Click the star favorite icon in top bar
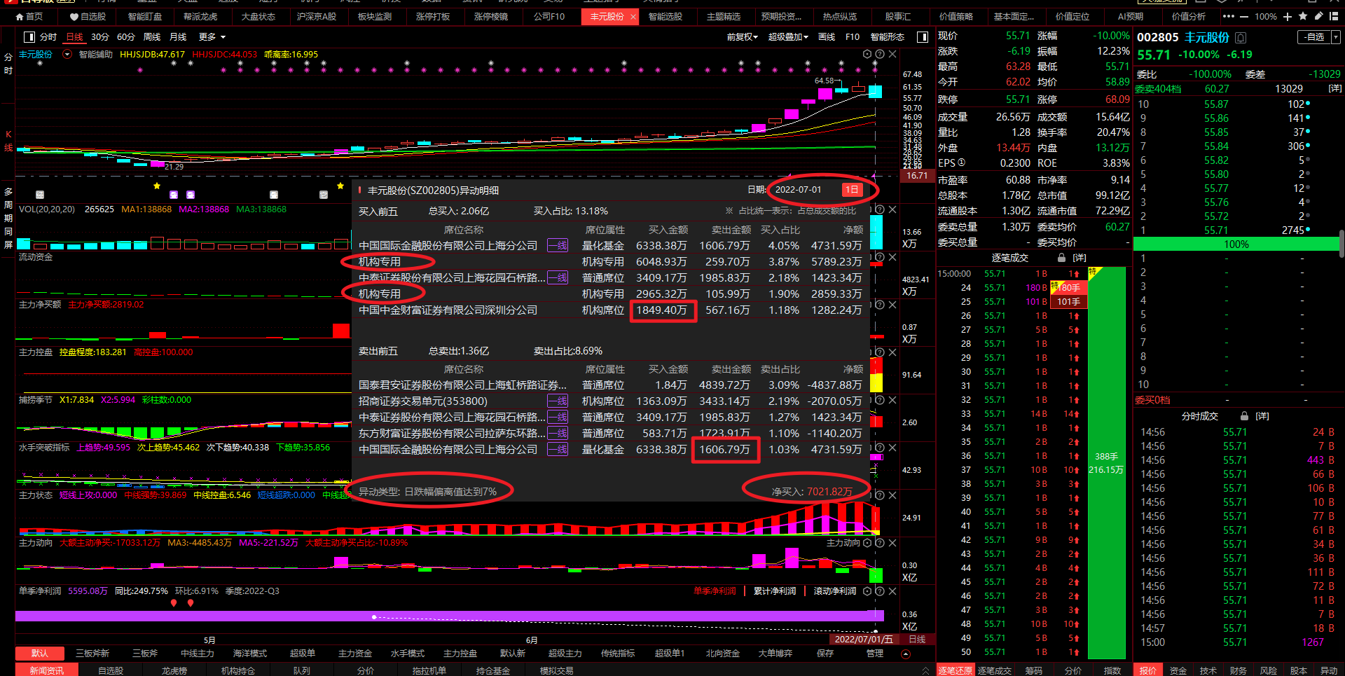1345x676 pixels. [x=1303, y=16]
